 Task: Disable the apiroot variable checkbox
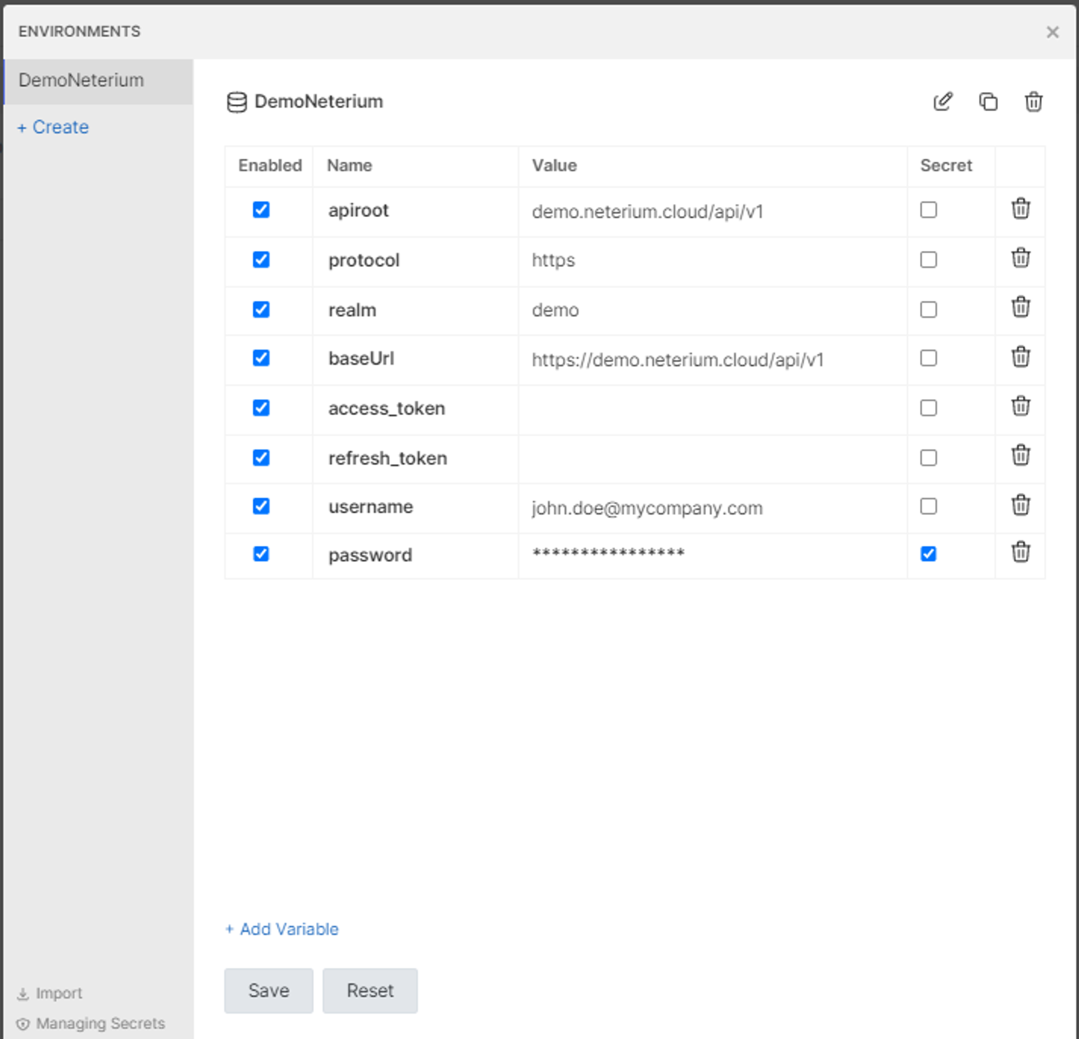[261, 210]
